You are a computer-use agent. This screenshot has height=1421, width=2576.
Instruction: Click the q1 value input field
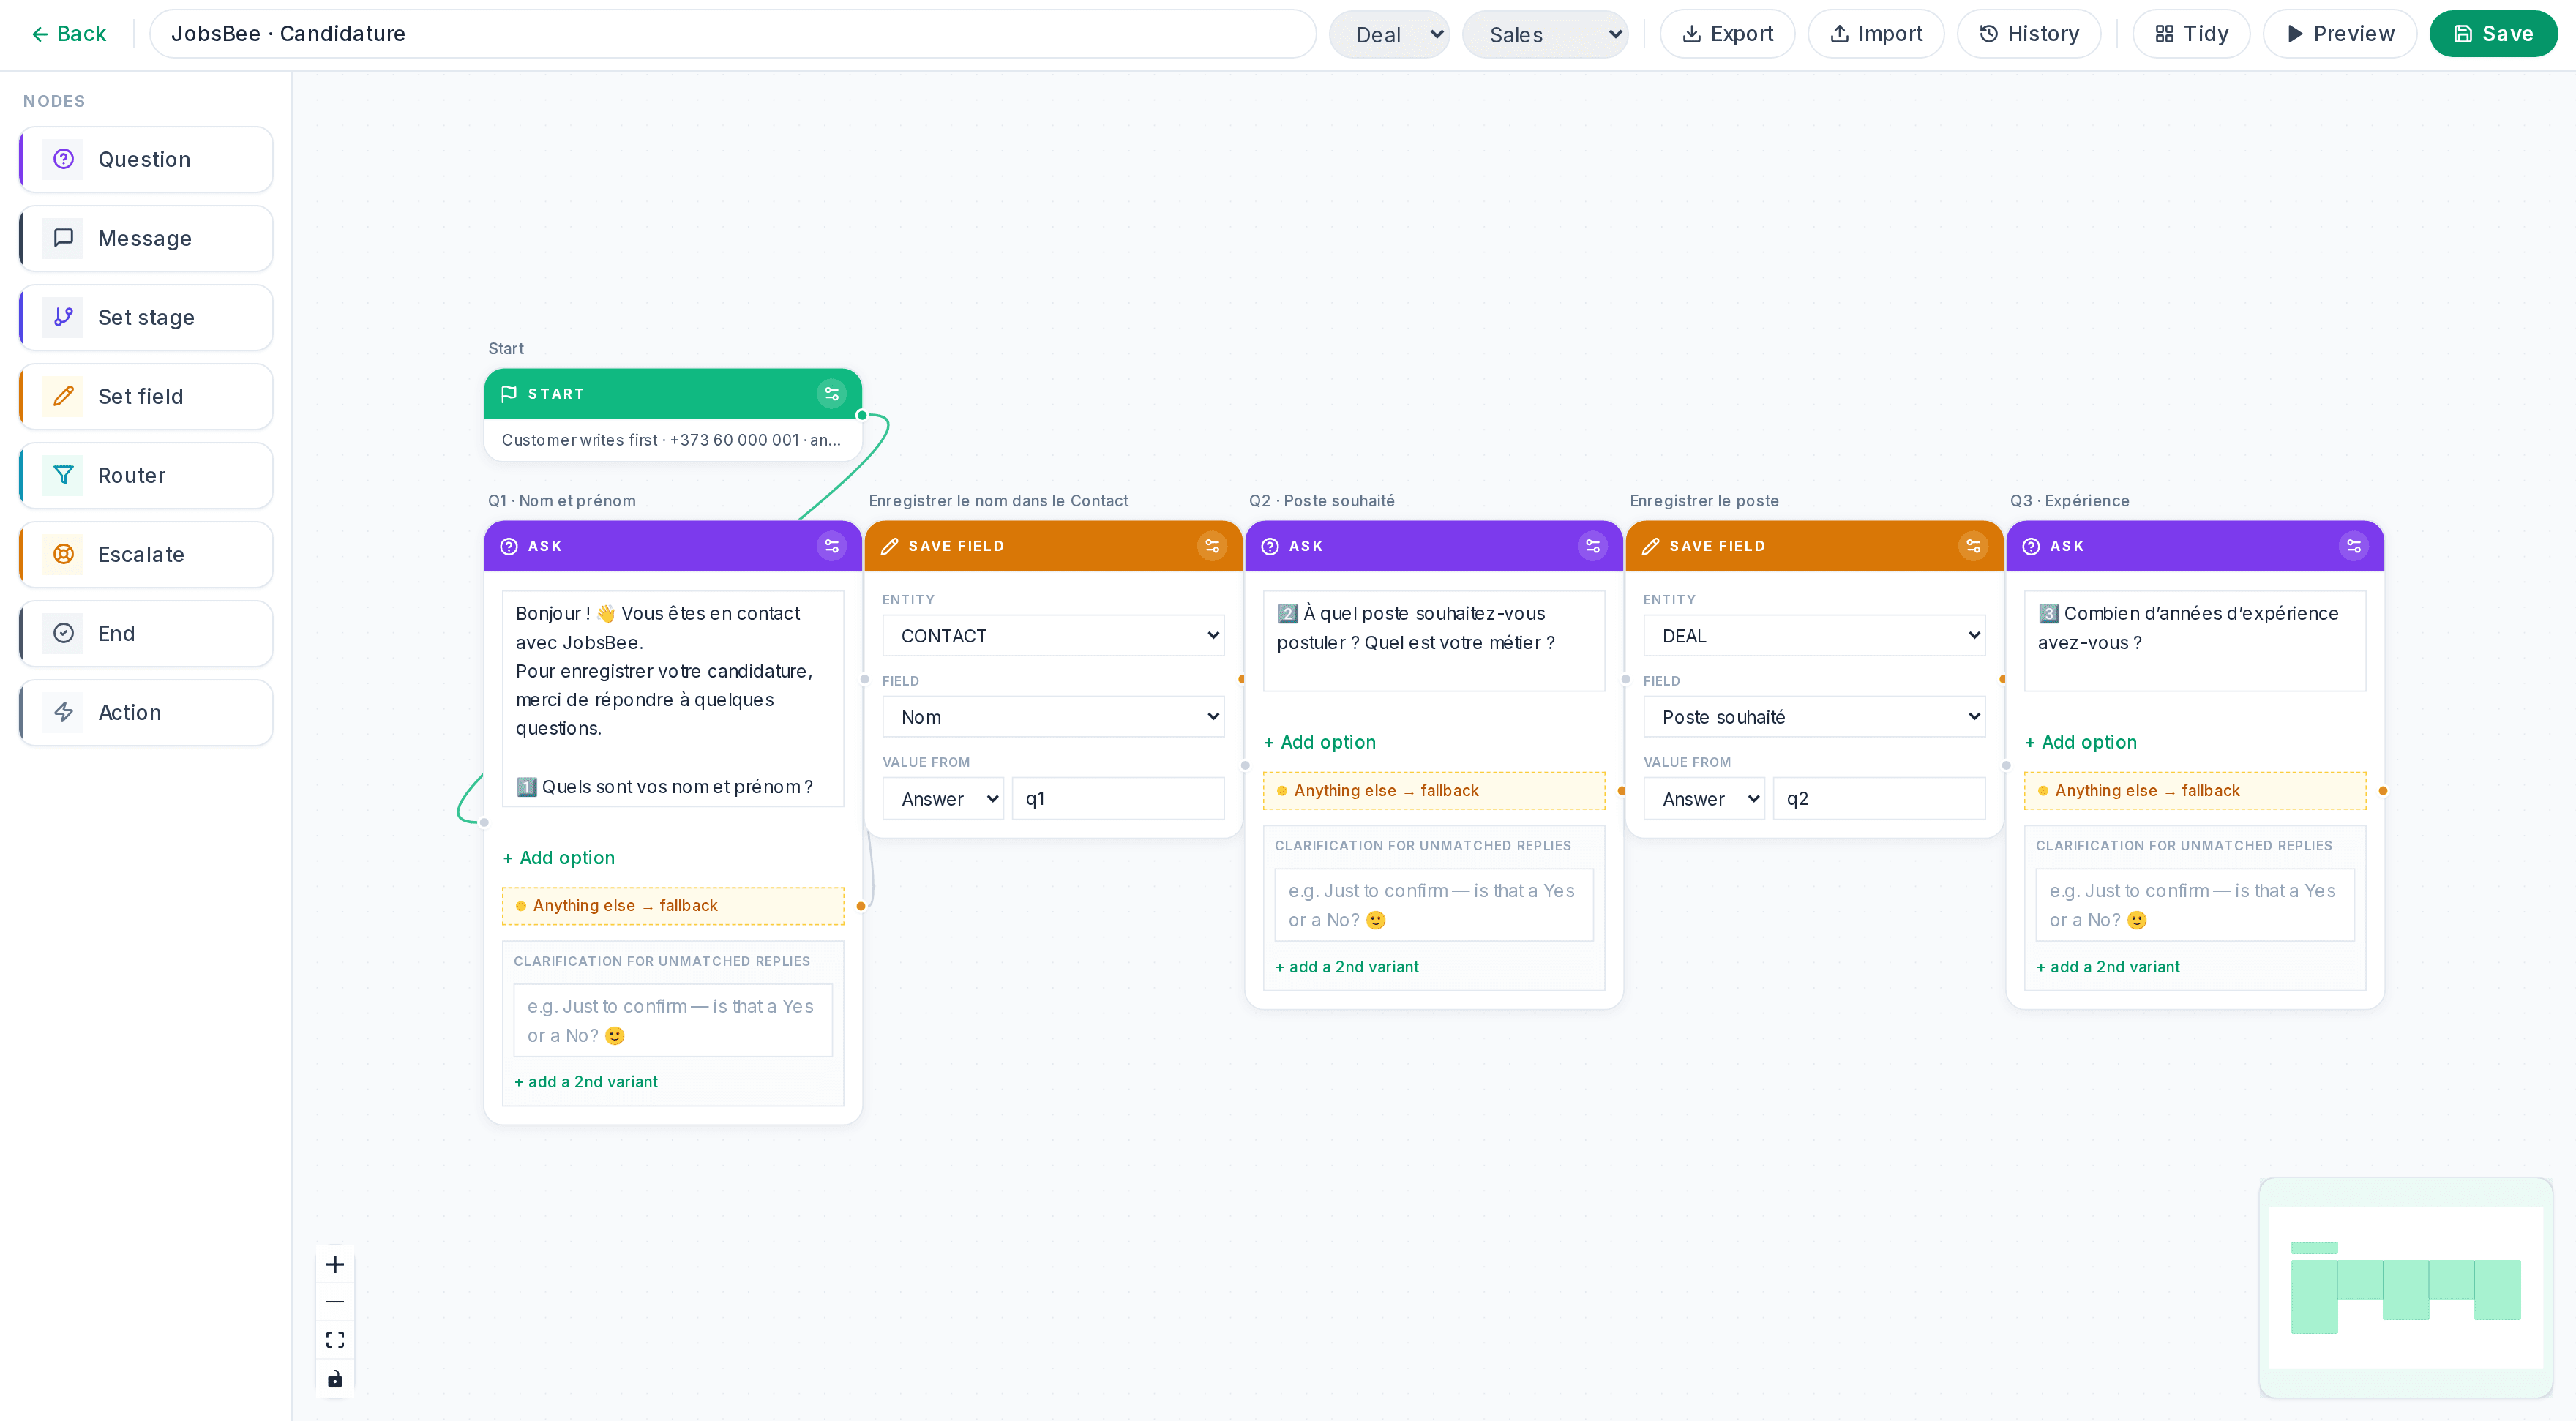(x=1118, y=799)
